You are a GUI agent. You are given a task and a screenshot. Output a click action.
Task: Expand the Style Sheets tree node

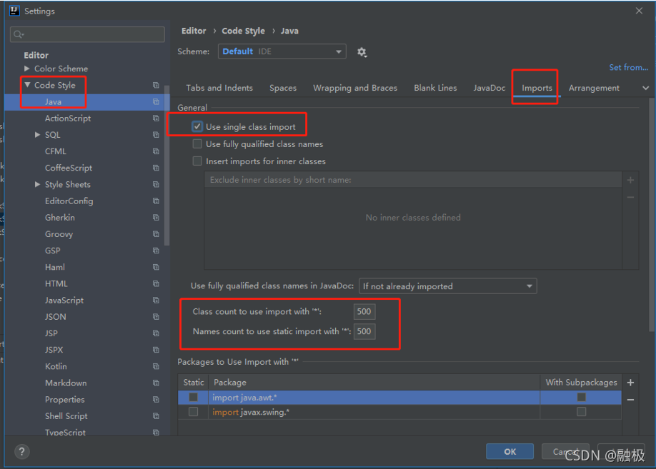pos(37,184)
